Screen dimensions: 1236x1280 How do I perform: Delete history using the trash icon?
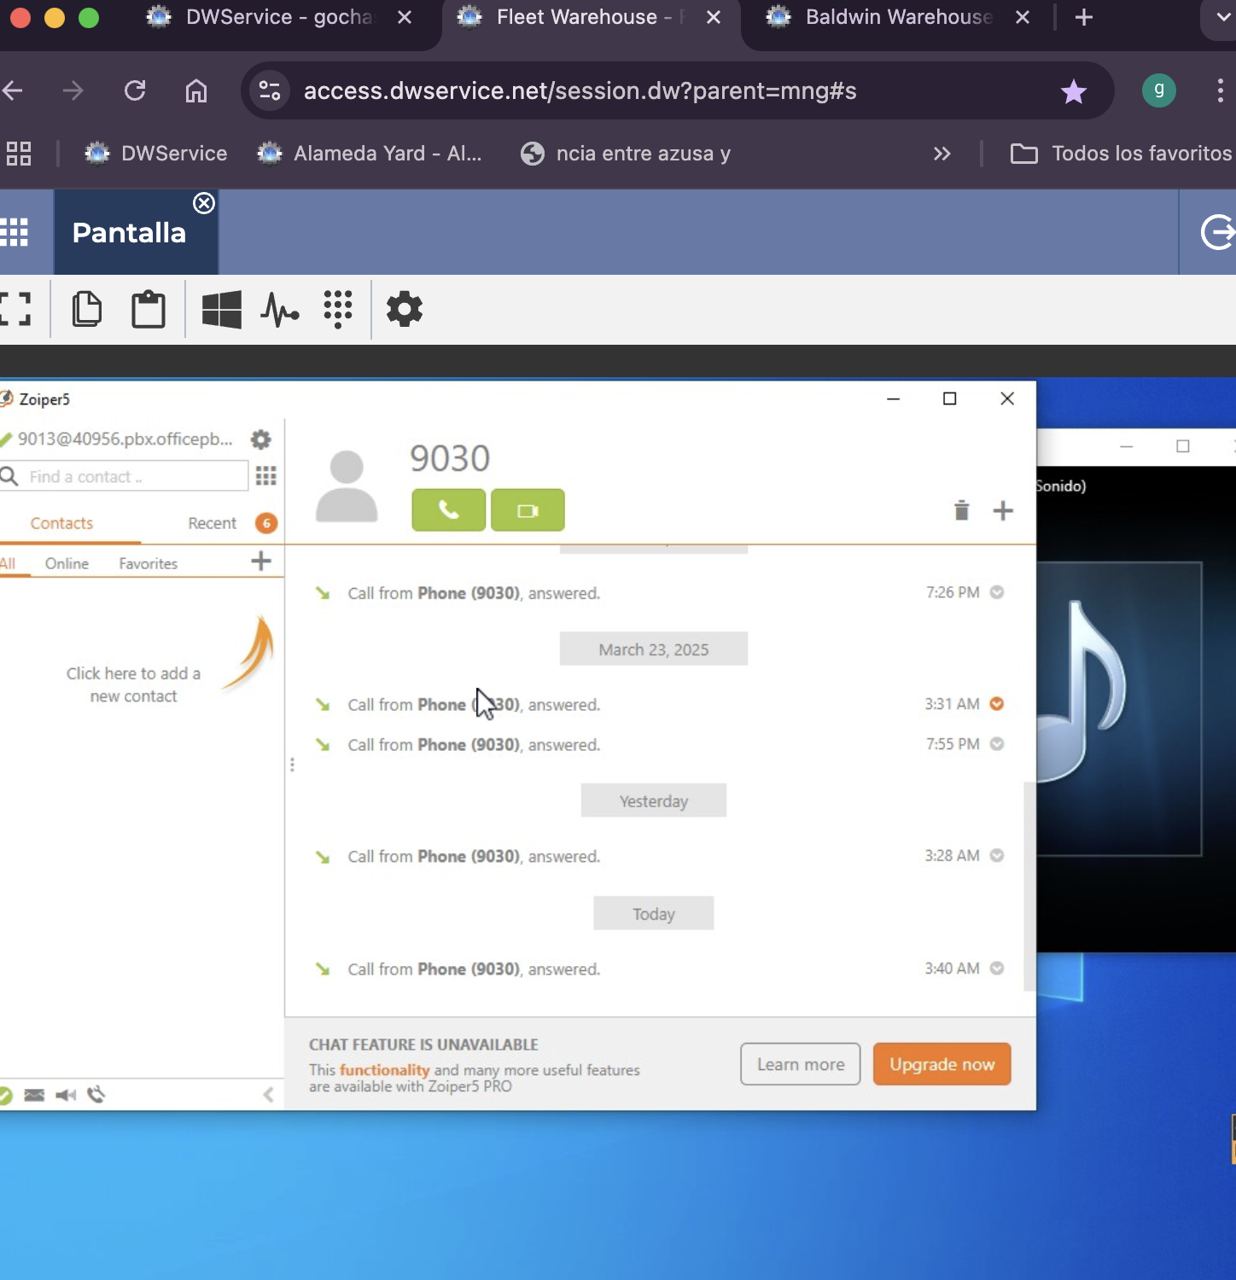pos(962,510)
